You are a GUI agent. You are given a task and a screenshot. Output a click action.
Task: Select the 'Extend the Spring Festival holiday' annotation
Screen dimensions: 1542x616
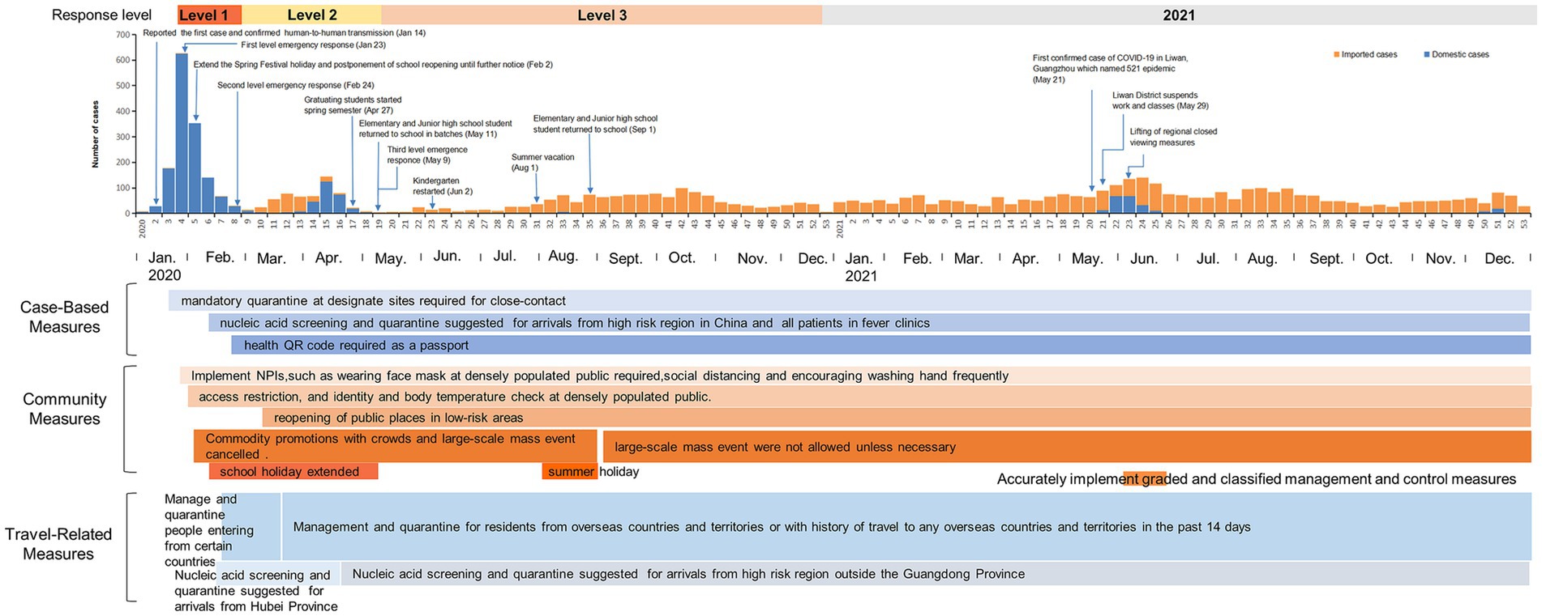[x=373, y=65]
